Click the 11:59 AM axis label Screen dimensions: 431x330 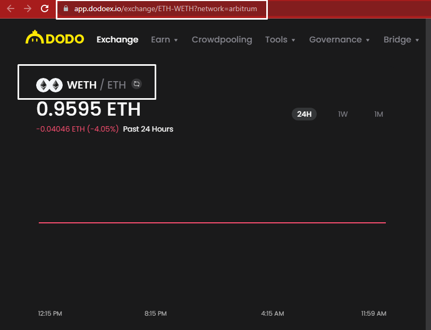(374, 313)
